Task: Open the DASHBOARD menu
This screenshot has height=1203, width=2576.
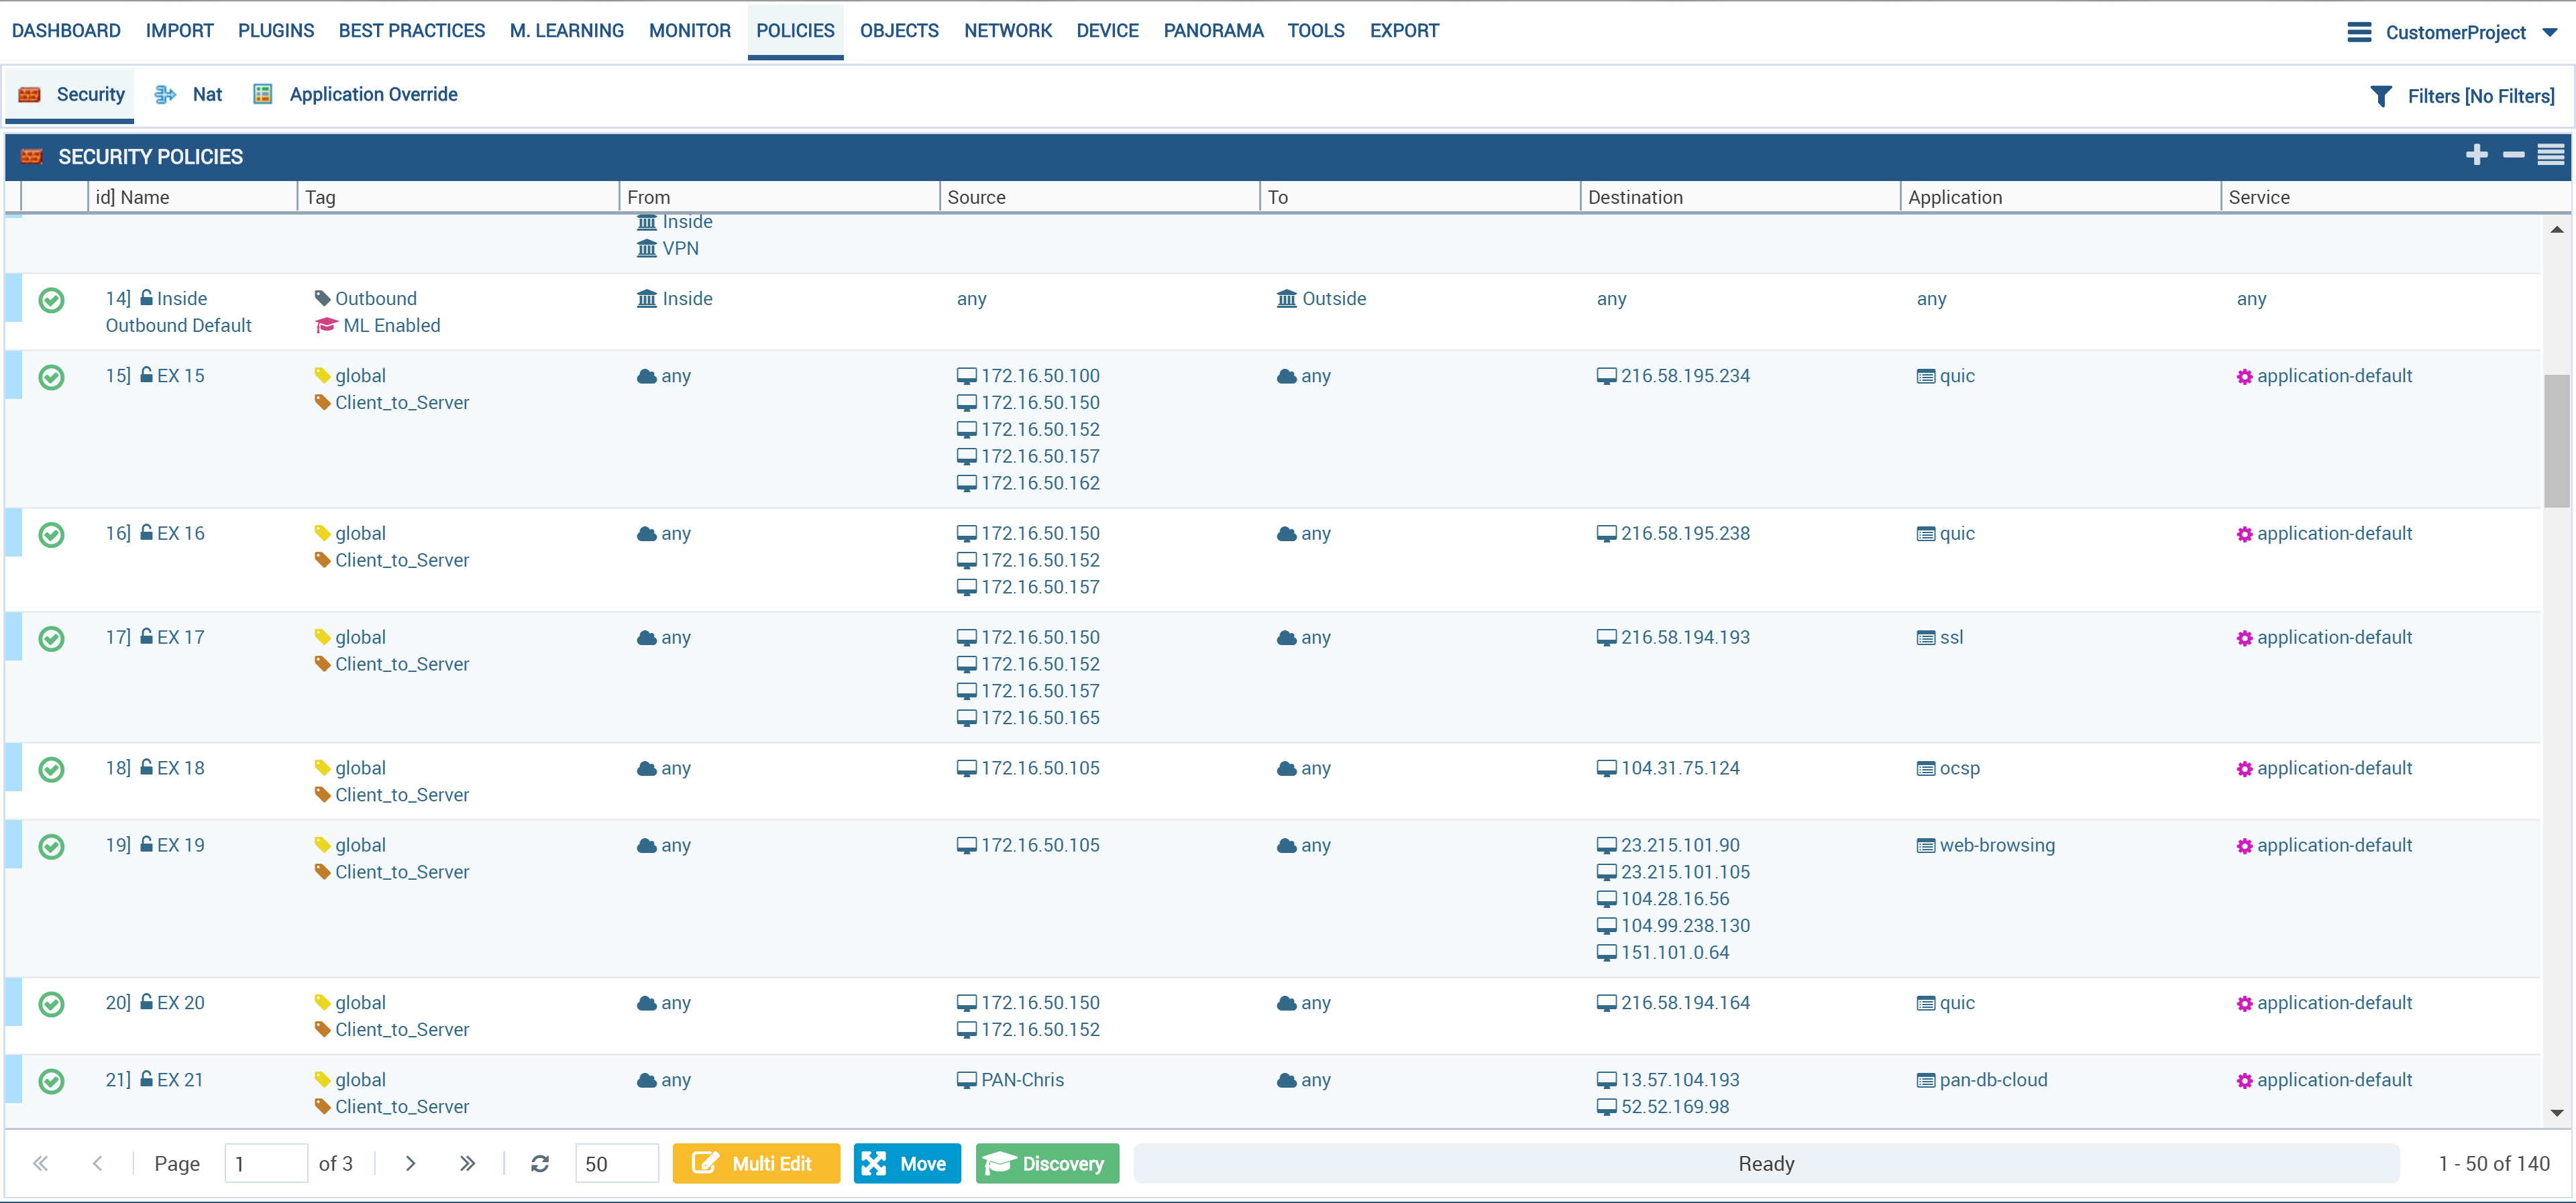Action: (x=66, y=31)
